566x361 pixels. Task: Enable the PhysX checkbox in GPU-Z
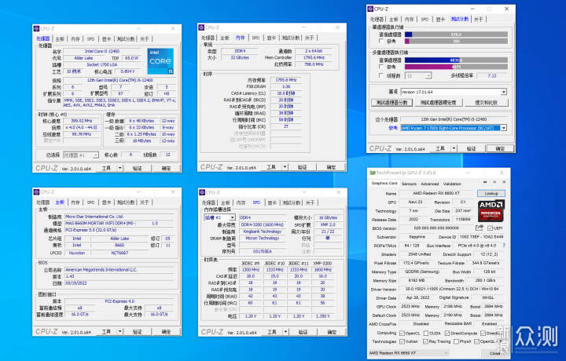click(x=456, y=341)
